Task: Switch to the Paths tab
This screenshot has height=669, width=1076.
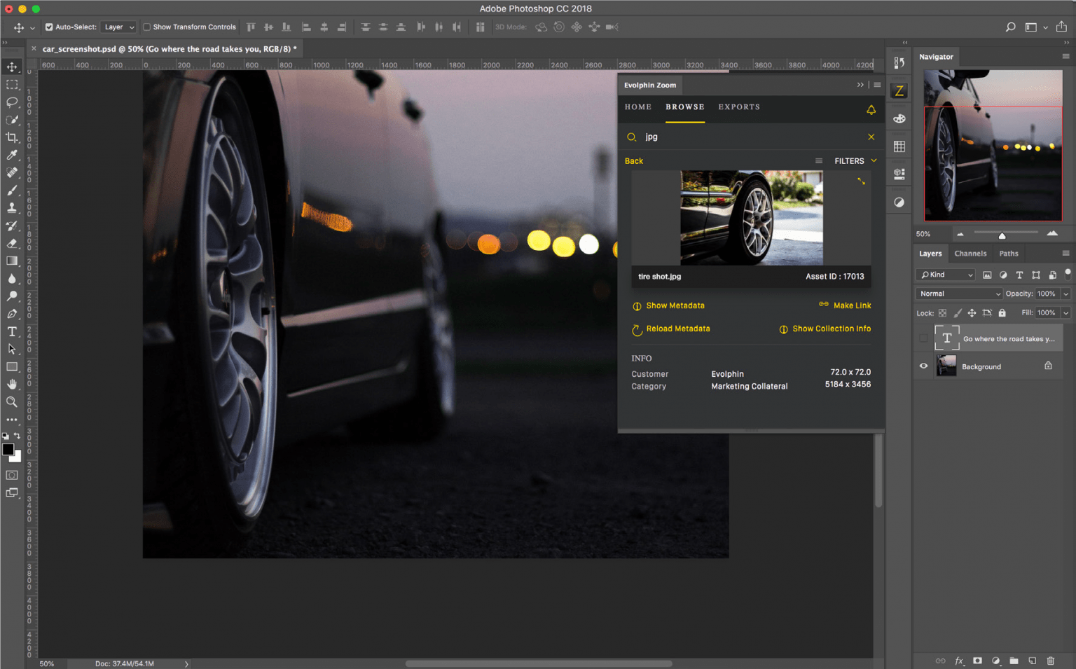Action: tap(1009, 254)
